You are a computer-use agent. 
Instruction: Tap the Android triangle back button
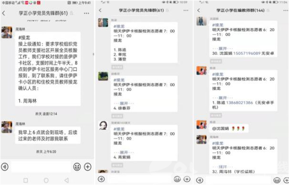tap(67, 180)
